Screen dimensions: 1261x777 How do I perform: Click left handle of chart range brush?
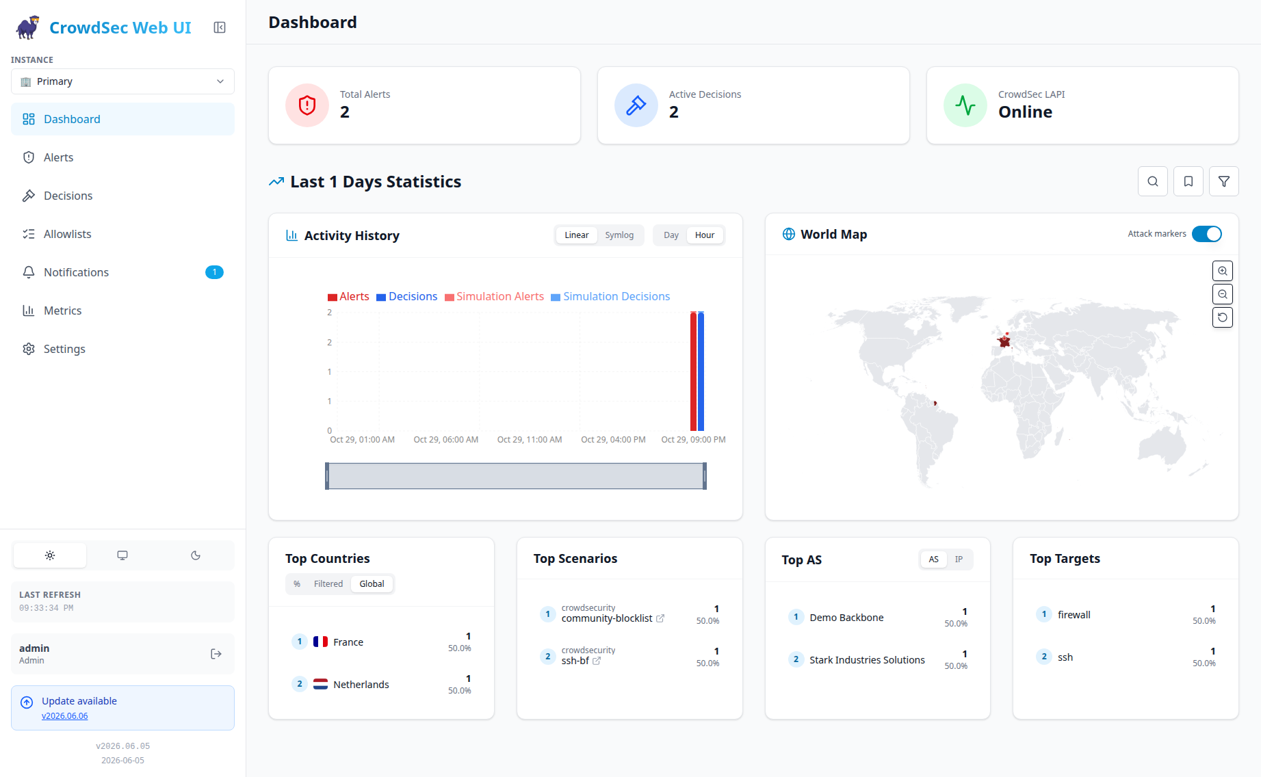(x=327, y=476)
